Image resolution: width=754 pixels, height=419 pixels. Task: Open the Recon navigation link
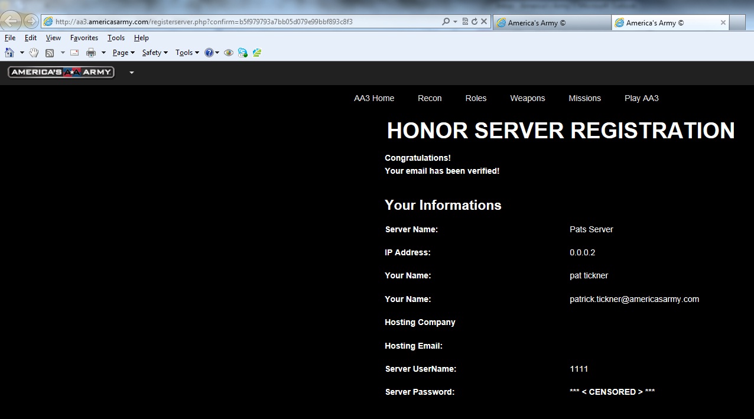[x=430, y=98]
